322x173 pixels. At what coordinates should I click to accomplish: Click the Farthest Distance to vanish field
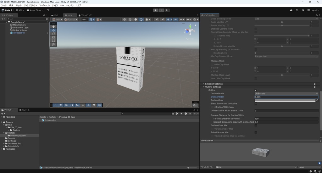[x=286, y=119]
